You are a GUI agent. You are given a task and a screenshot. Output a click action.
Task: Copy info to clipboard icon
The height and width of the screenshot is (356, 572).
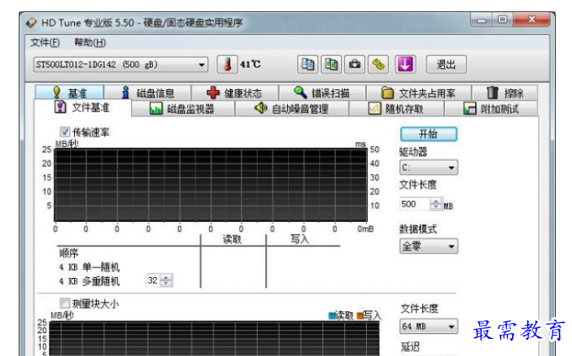click(308, 64)
